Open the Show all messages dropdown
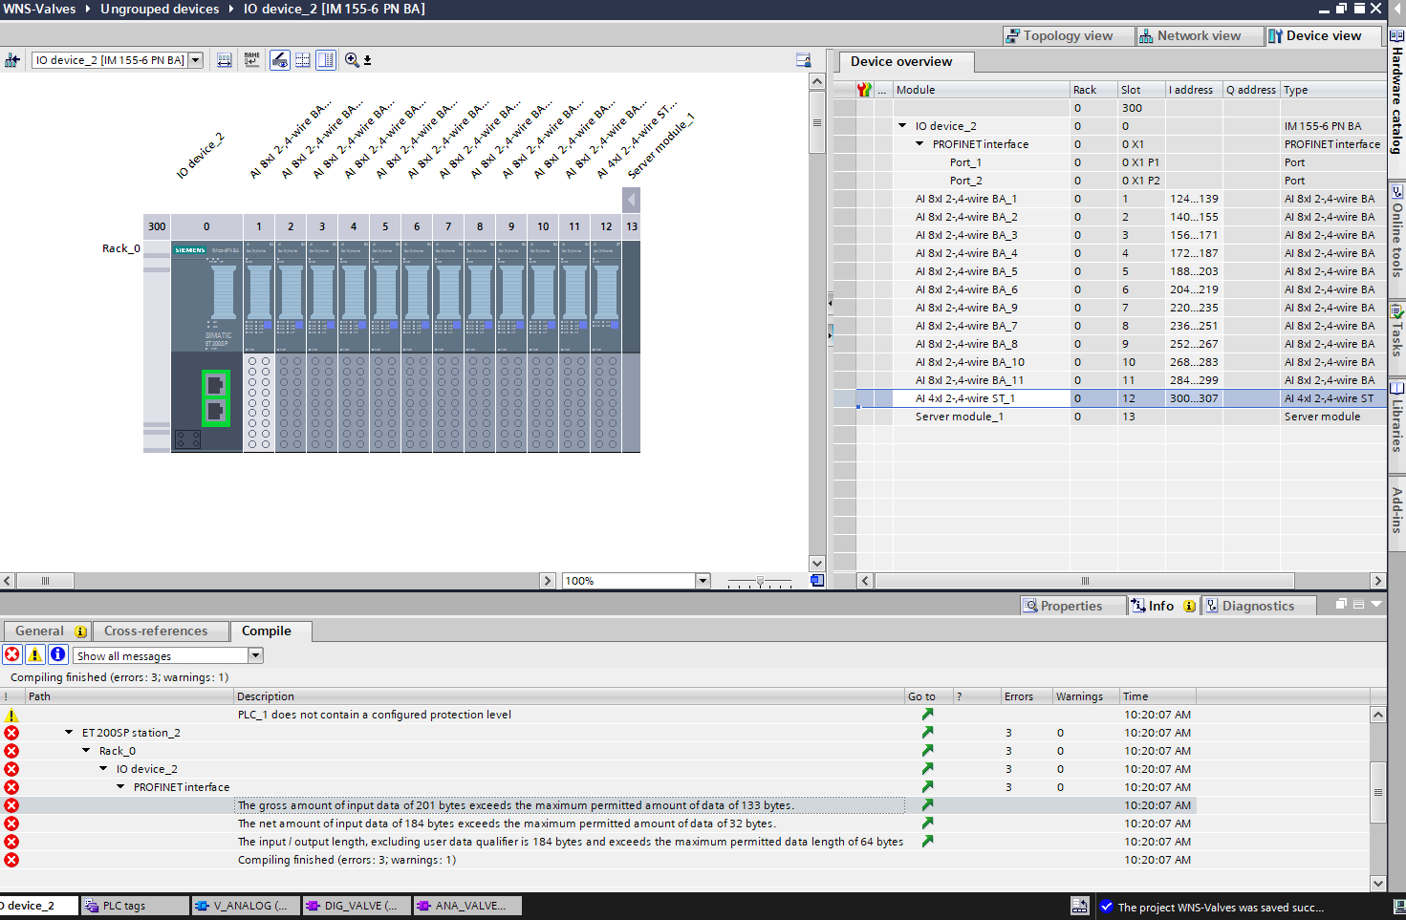This screenshot has width=1406, height=920. pos(255,655)
